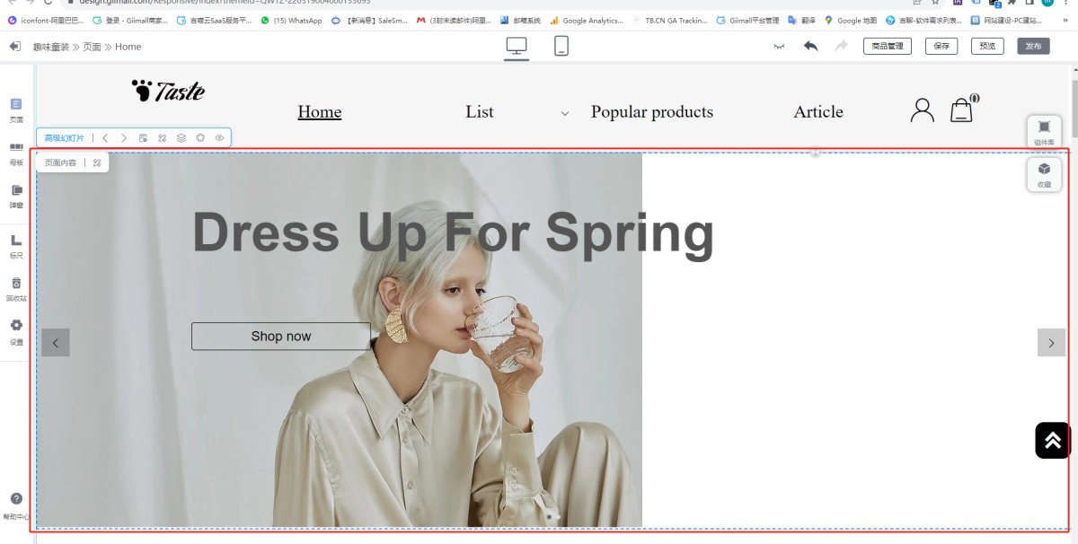Toggle the eye visibility icon on slideshow toolbar
This screenshot has width=1078, height=544.
[x=219, y=138]
